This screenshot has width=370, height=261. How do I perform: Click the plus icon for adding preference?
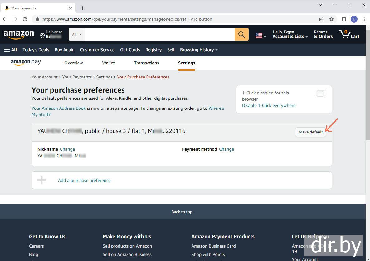[42, 180]
